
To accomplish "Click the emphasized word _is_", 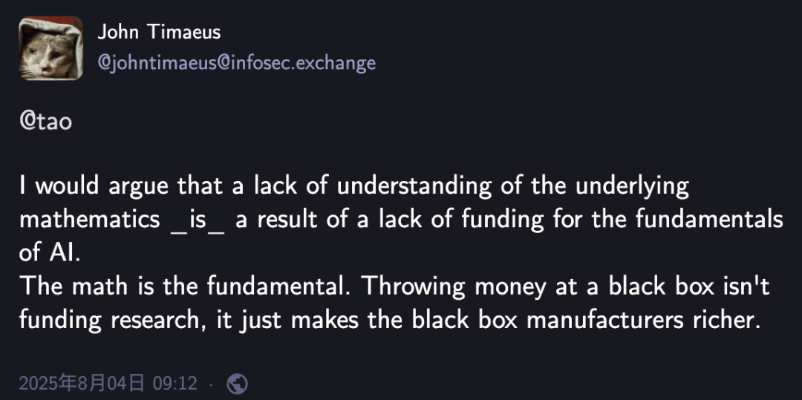I will pos(198,220).
